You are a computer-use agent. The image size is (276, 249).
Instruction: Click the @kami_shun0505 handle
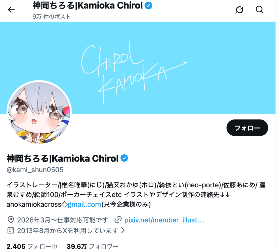pos(35,170)
